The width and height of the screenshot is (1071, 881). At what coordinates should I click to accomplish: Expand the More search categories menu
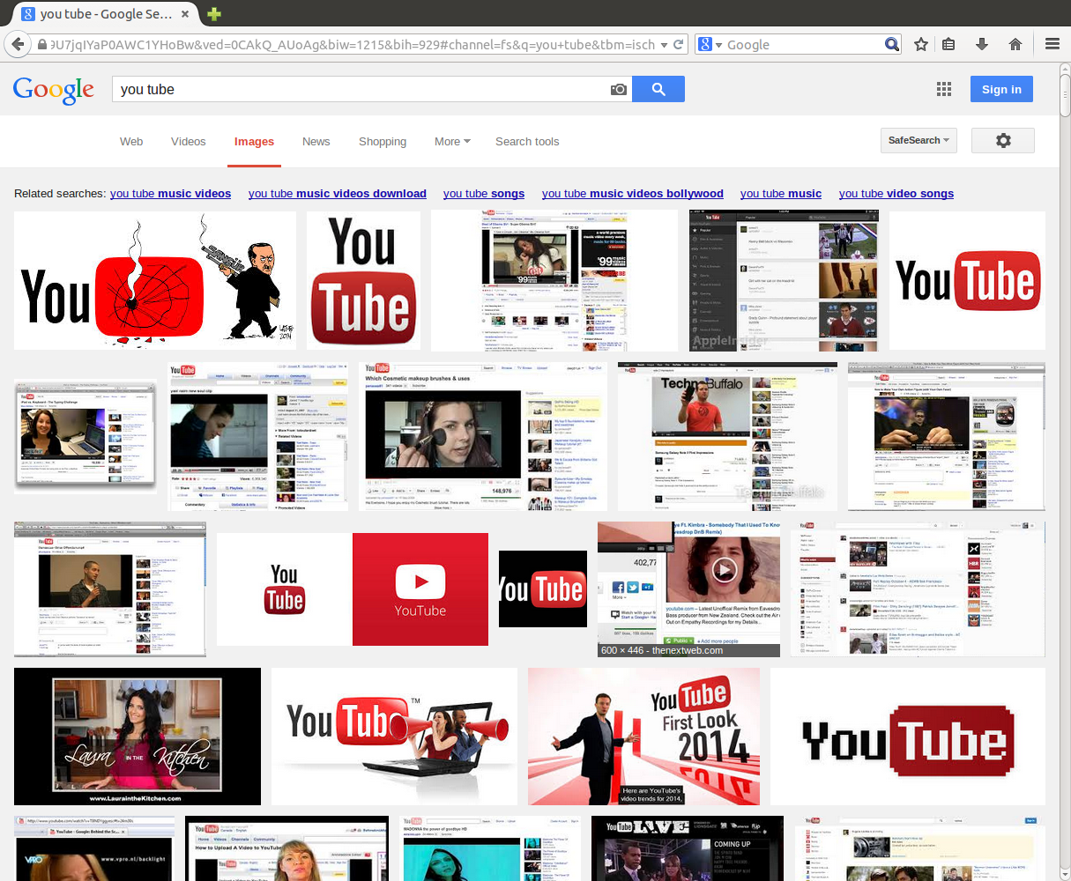coord(452,142)
